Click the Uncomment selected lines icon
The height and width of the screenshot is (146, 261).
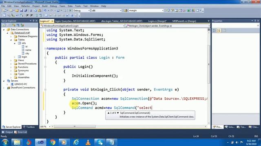[41, 15]
